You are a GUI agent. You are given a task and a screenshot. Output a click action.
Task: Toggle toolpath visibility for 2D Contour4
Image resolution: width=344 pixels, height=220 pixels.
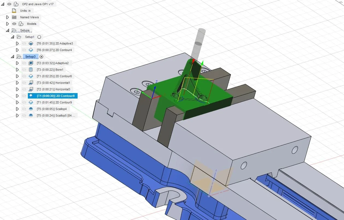(x=24, y=50)
